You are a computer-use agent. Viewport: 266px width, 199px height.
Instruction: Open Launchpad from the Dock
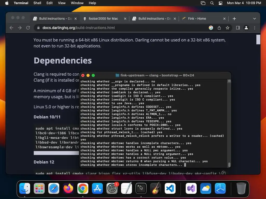pos(39,188)
